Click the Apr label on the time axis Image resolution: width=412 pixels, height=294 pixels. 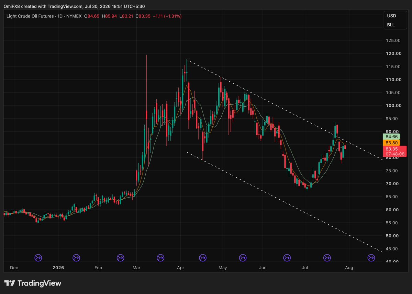[x=180, y=268]
